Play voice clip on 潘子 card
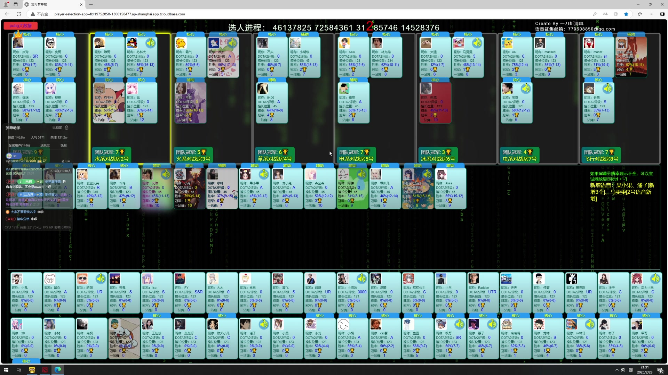 point(264,324)
